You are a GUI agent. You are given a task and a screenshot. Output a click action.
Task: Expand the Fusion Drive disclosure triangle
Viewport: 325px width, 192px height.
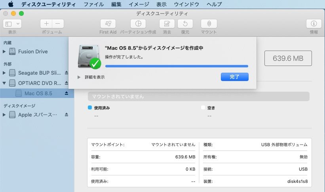point(4,51)
